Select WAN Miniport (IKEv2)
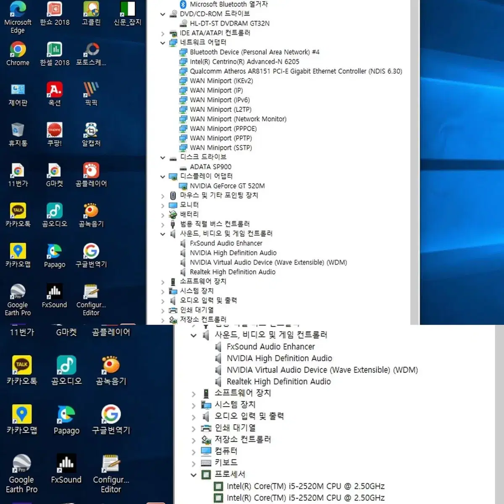 click(x=221, y=81)
